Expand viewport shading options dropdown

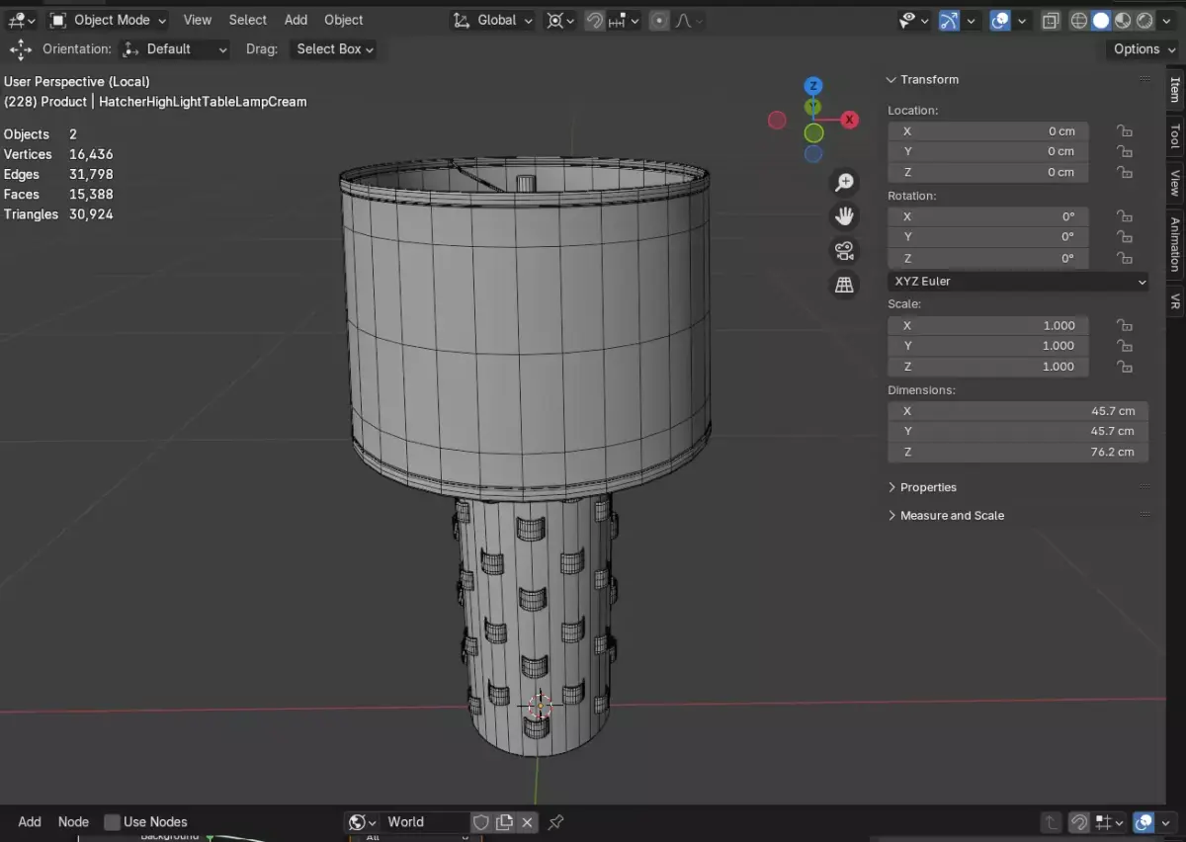coord(1166,20)
